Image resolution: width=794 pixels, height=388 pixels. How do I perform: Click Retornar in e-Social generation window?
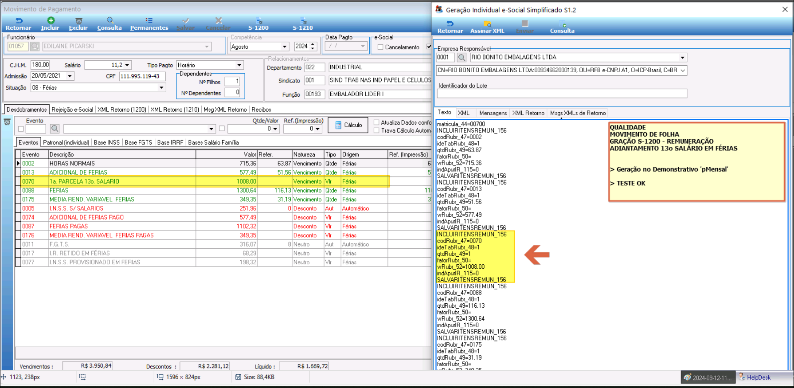point(450,27)
